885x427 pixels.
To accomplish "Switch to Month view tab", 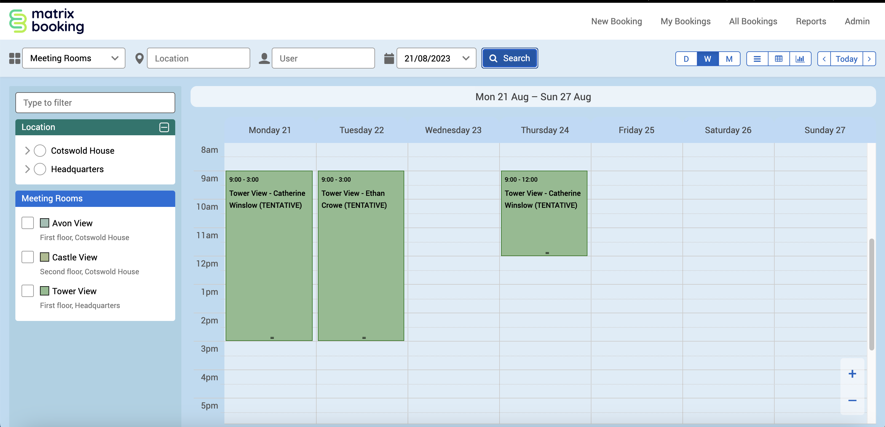I will tap(729, 59).
